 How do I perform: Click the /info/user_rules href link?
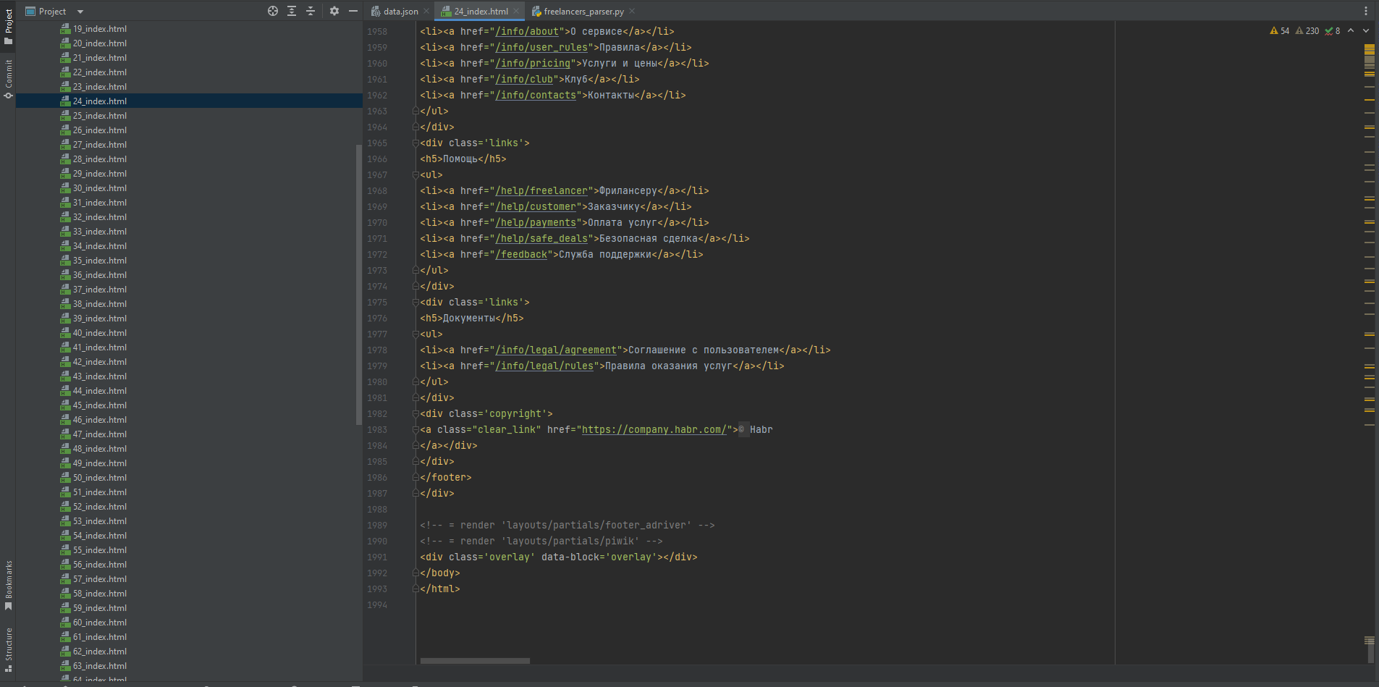tap(541, 47)
